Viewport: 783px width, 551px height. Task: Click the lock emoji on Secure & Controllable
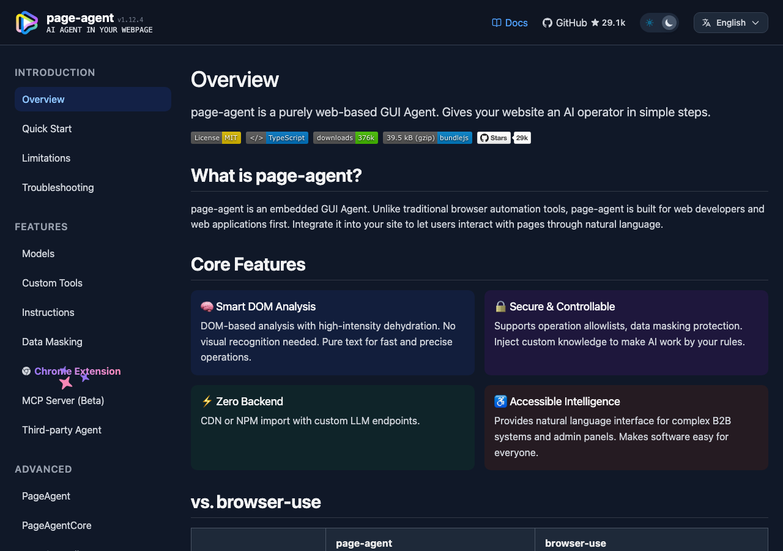coord(500,307)
